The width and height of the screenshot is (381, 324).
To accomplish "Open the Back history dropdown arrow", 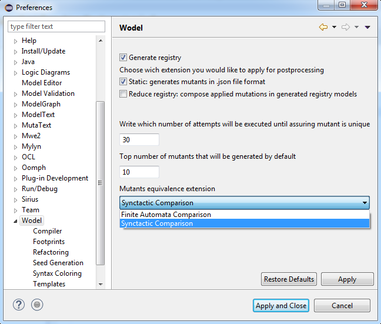I will [x=335, y=27].
